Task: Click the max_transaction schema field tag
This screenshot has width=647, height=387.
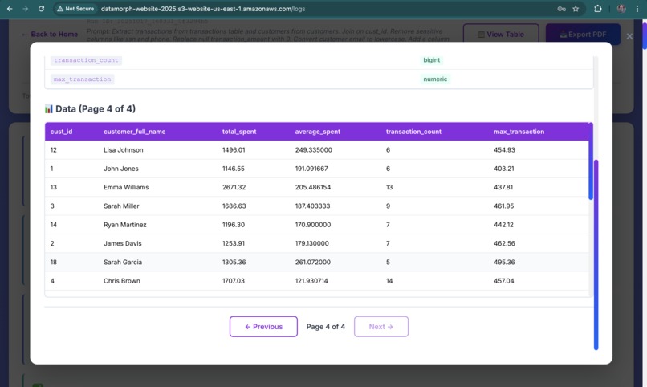Action: click(x=82, y=79)
